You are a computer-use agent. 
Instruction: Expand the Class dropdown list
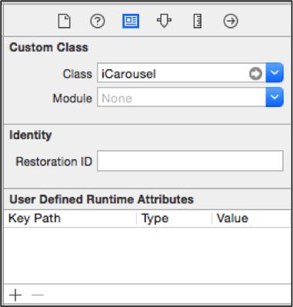[x=275, y=73]
